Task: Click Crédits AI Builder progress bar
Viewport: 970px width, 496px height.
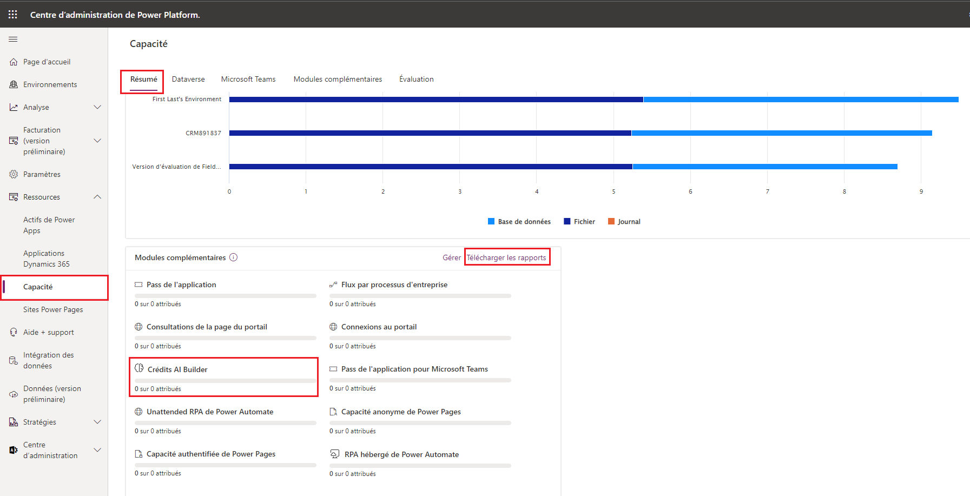Action: [226, 381]
